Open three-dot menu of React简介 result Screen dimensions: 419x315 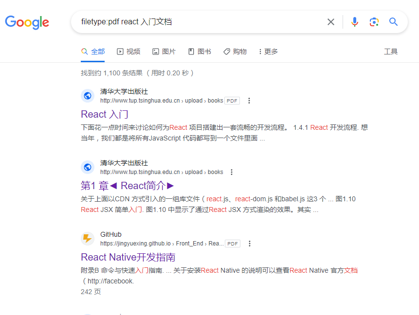pos(232,172)
